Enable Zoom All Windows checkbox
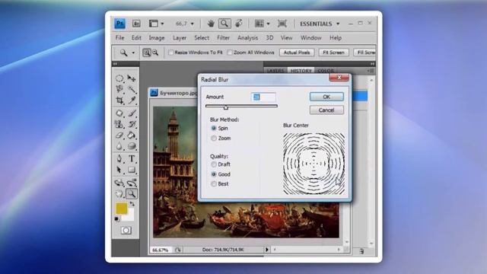This screenshot has width=487, height=274. 230,53
